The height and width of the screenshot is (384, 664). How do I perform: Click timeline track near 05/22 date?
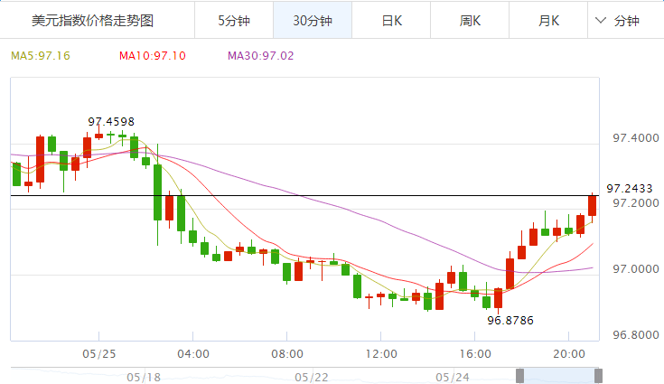[312, 375]
